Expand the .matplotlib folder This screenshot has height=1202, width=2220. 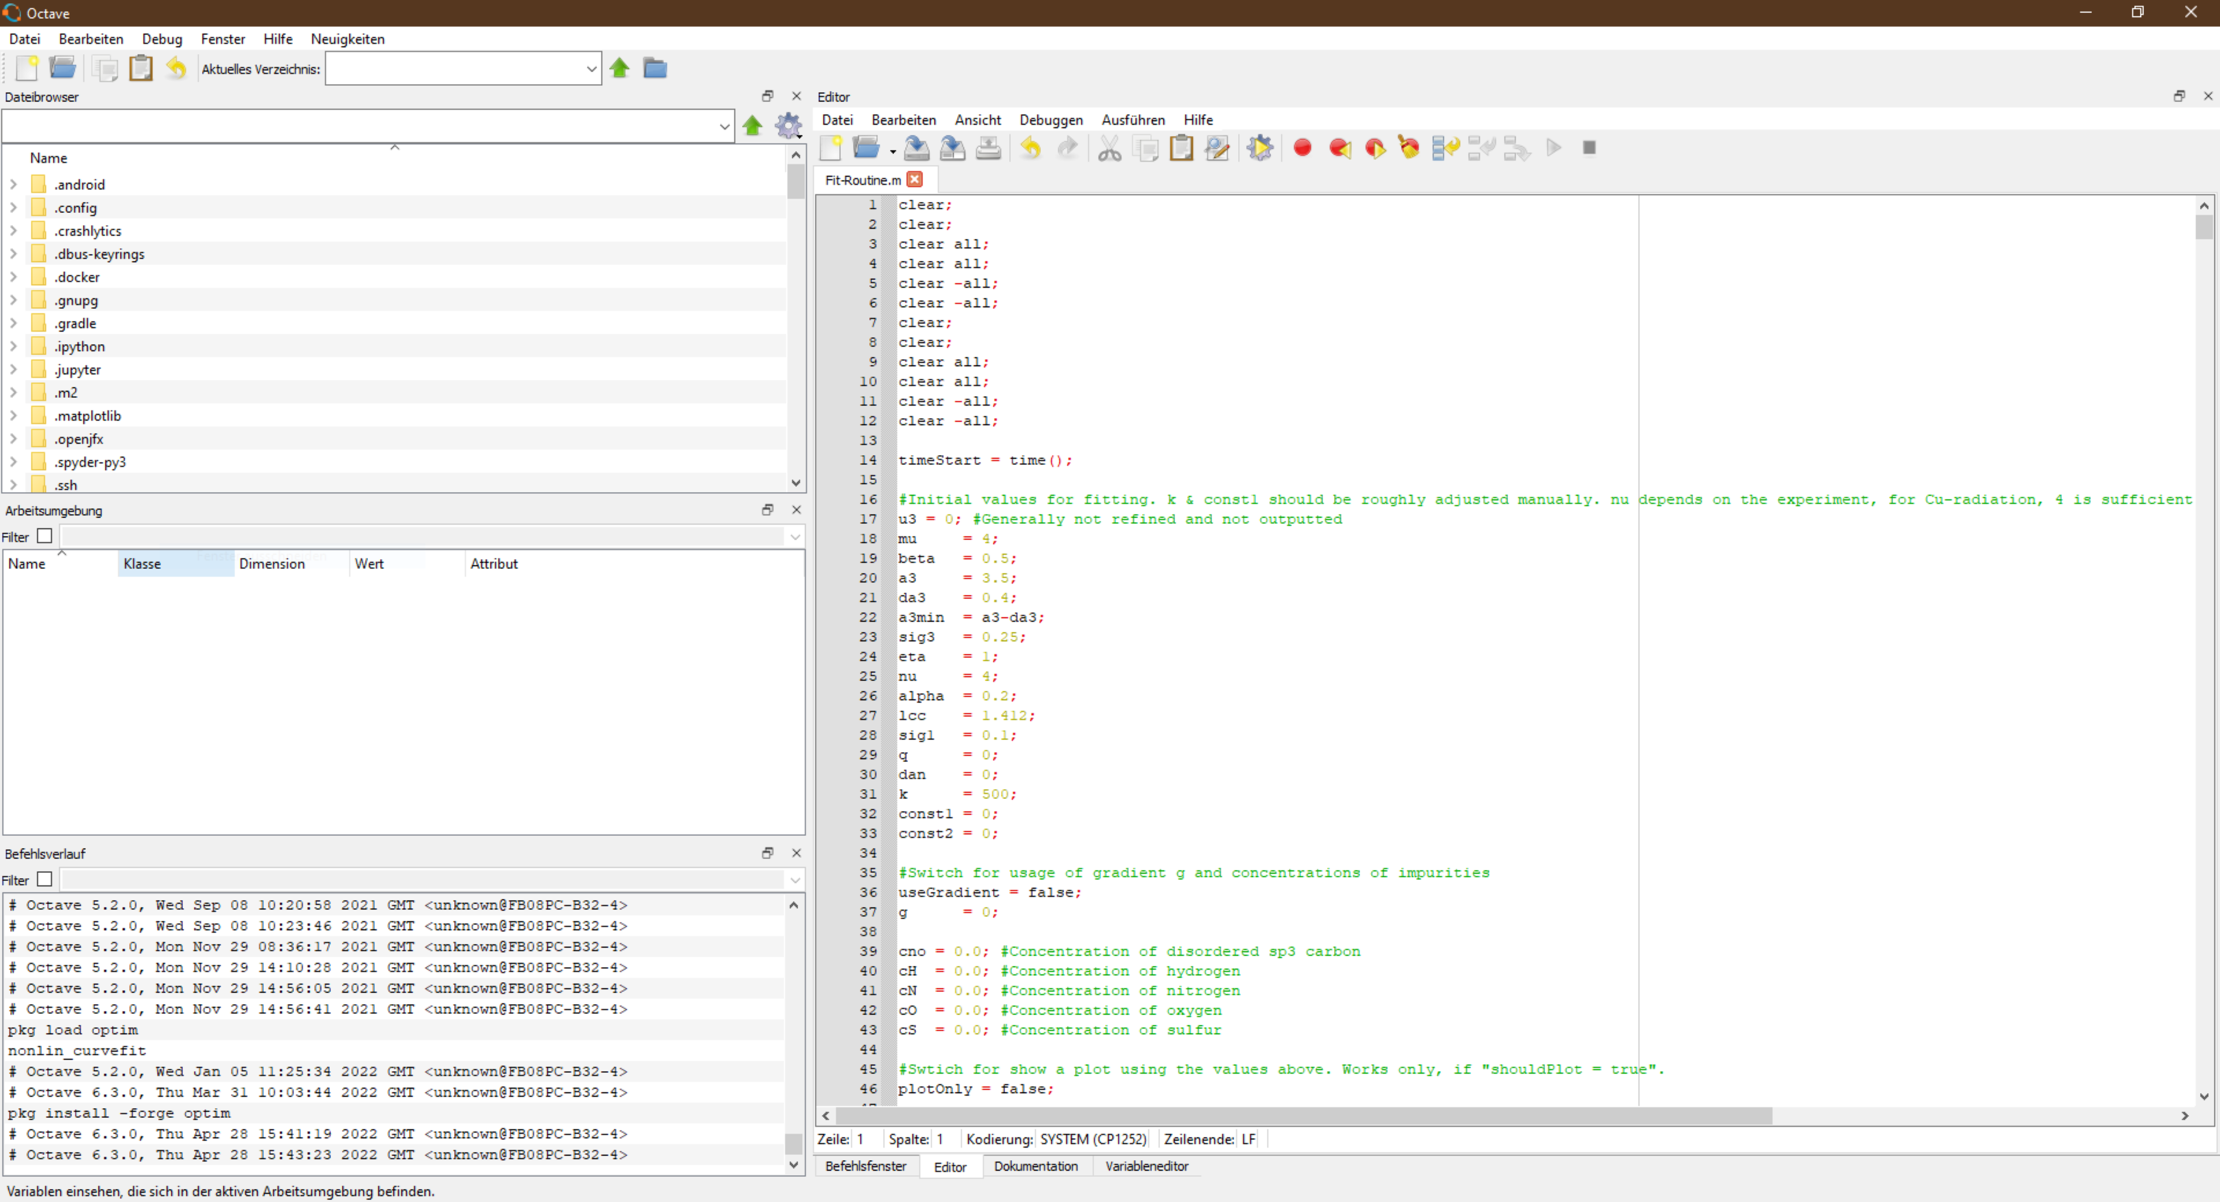13,415
